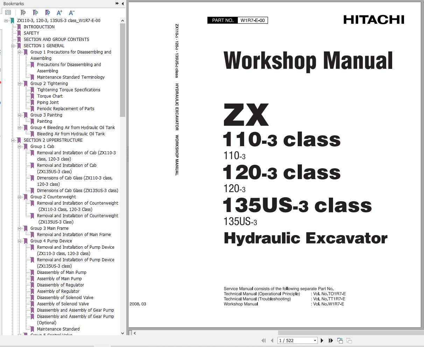Collapse the root ZX110-3 bookmark tree

(6, 21)
